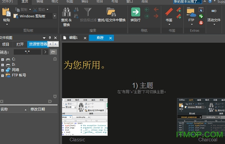Choose the Classic theme thumbnail
The height and width of the screenshot is (144, 225).
[85, 117]
